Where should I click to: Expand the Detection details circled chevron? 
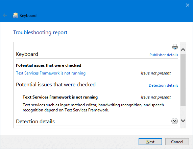[174, 121]
